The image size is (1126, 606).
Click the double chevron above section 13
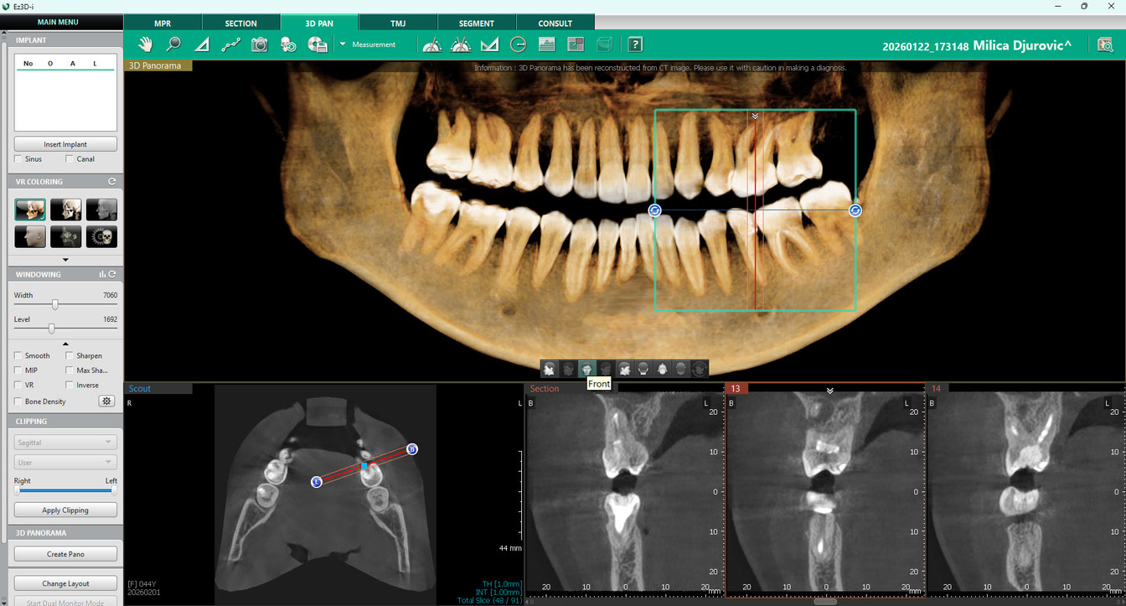829,390
